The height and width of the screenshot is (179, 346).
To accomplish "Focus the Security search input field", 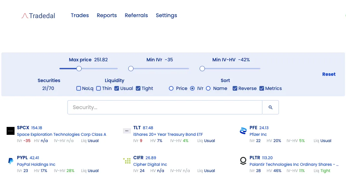I will [165, 107].
